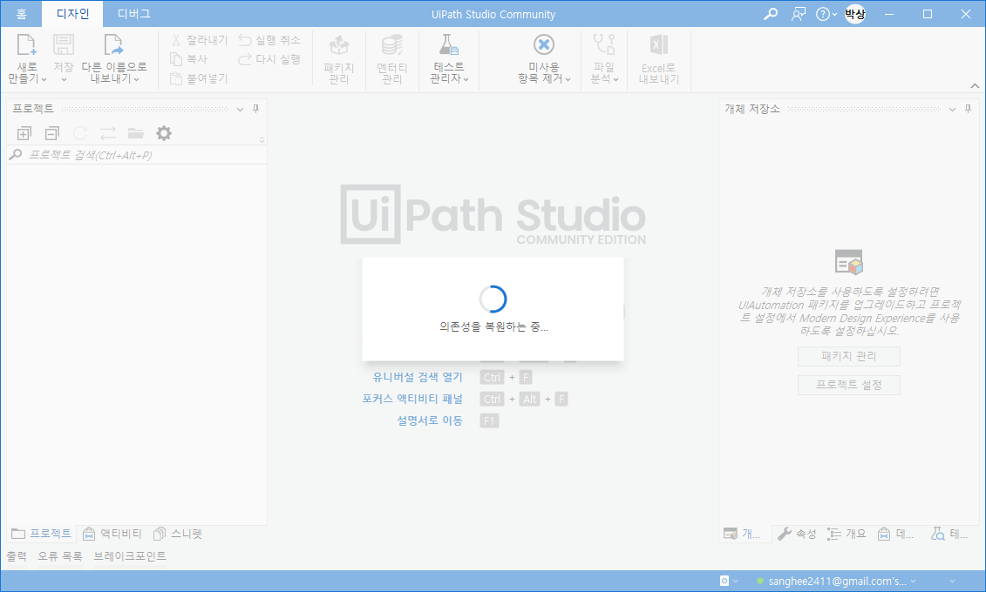
Task: Open Manage Packages (패키지 관리) ribbon icon
Action: (339, 45)
